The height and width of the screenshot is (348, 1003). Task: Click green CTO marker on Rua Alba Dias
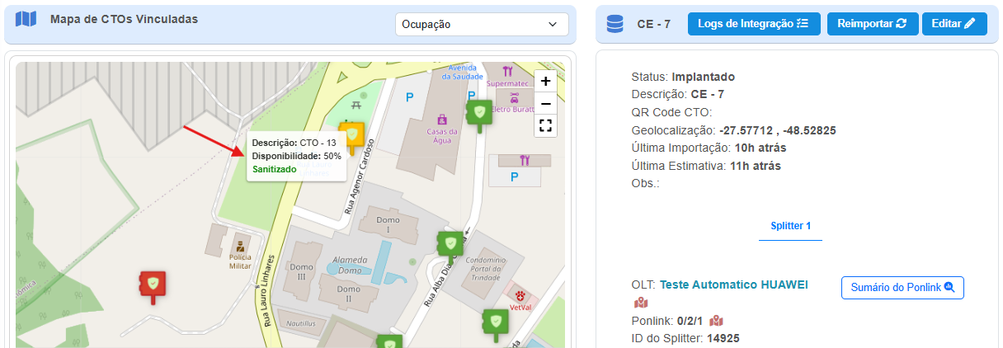click(x=450, y=245)
